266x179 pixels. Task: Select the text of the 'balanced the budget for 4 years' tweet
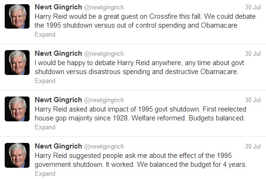coord(141,160)
